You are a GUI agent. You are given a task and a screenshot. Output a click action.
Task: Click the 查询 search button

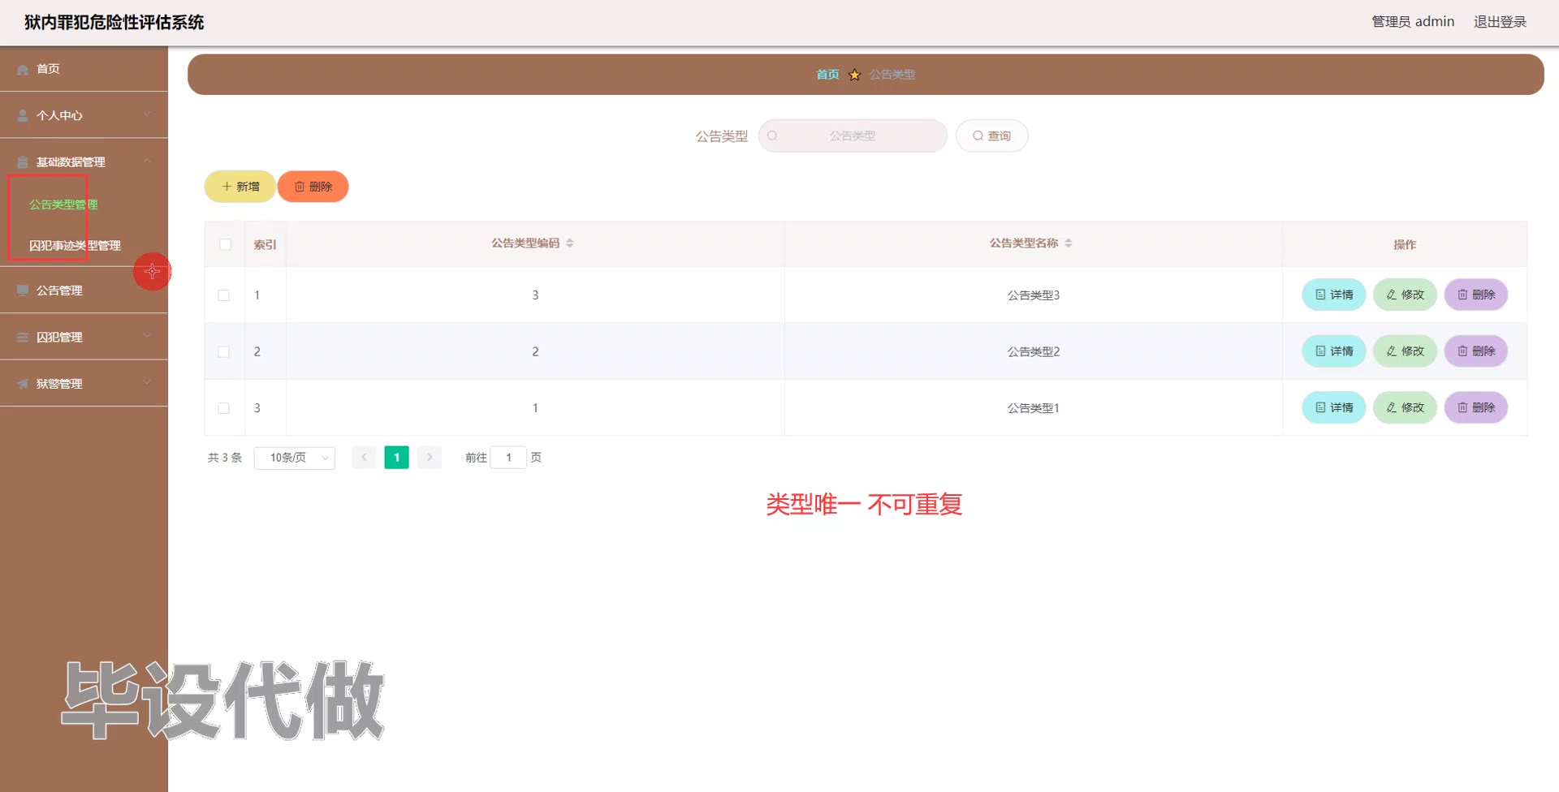pyautogui.click(x=991, y=136)
